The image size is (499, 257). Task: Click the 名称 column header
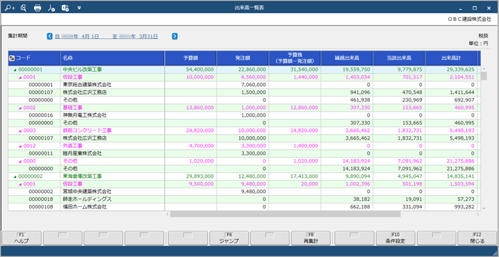[x=113, y=58]
